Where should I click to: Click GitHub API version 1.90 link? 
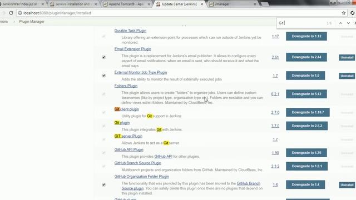pyautogui.click(x=275, y=153)
